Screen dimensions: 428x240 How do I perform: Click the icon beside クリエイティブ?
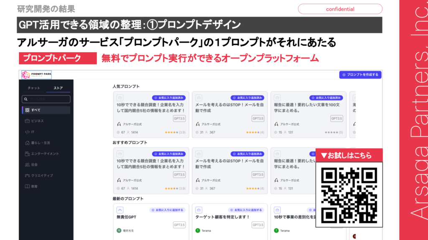click(27, 175)
